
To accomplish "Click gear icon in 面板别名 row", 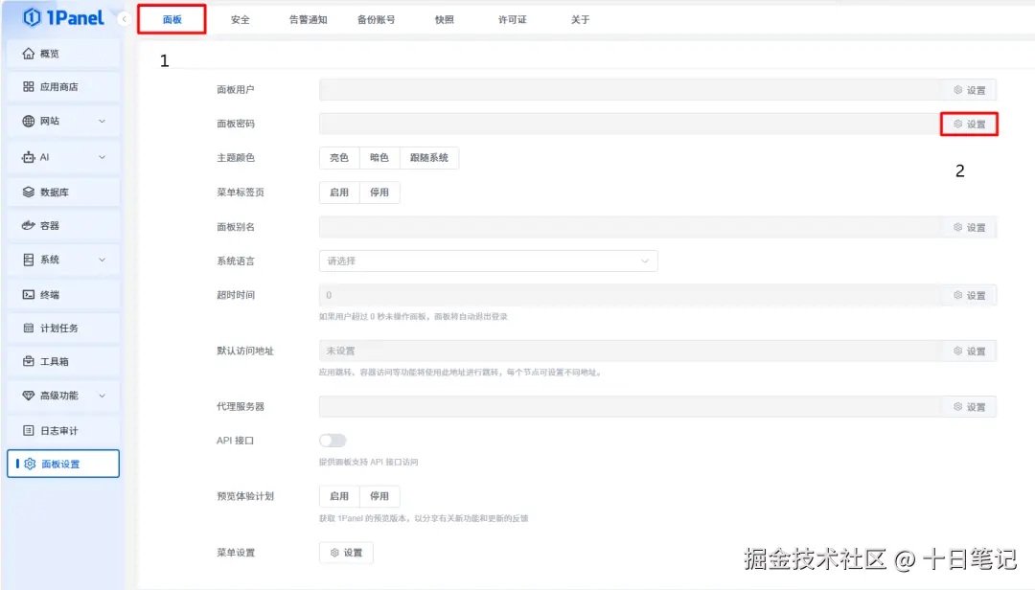I will tap(957, 227).
